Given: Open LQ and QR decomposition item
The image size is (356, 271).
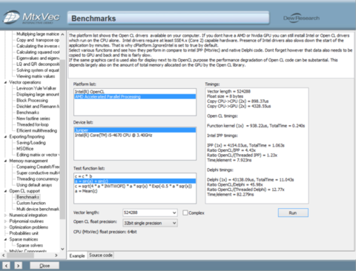Looking at the screenshot, I should click(38, 64).
